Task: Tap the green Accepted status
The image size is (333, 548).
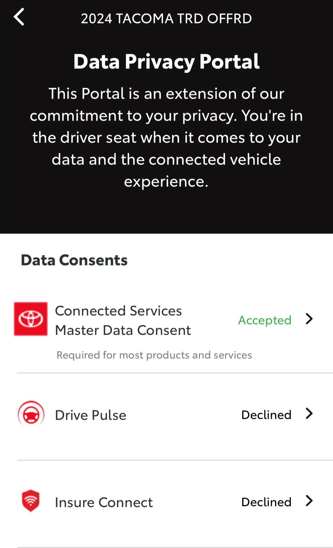Action: click(x=265, y=320)
